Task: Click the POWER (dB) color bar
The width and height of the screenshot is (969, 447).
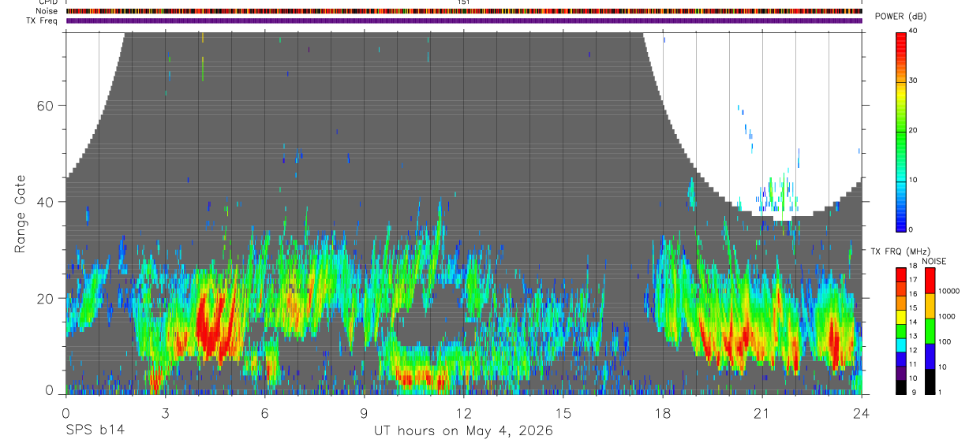Action: (901, 131)
